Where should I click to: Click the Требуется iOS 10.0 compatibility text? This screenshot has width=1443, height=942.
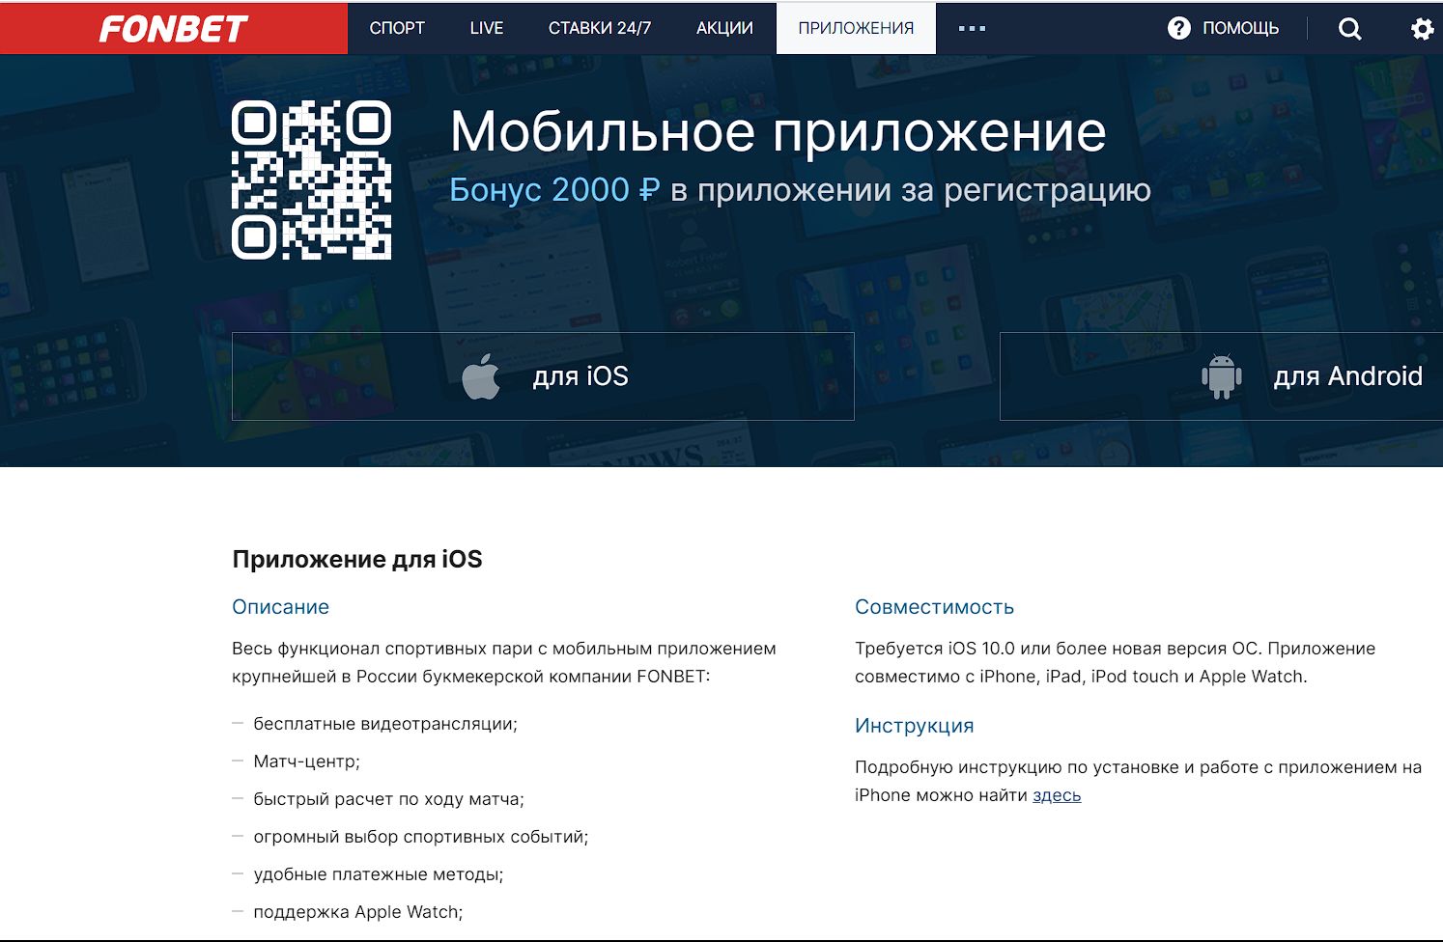[x=1115, y=662]
